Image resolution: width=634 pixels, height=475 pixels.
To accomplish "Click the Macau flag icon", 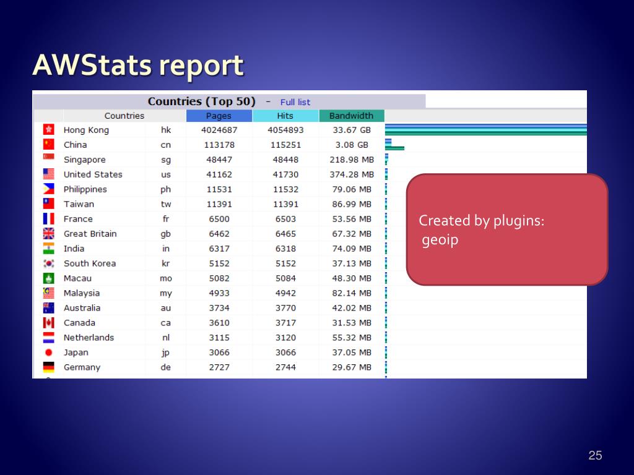I will coord(48,278).
